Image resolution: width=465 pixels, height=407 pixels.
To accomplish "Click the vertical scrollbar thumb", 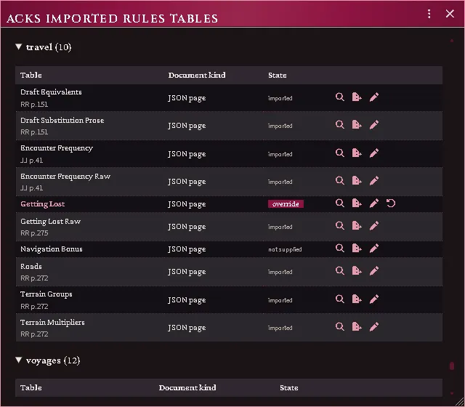I will tap(452, 366).
